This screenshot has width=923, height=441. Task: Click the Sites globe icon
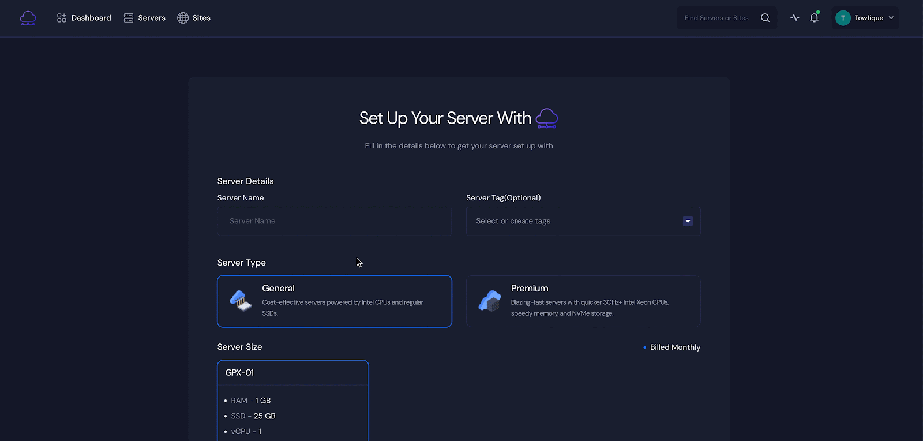coord(183,18)
